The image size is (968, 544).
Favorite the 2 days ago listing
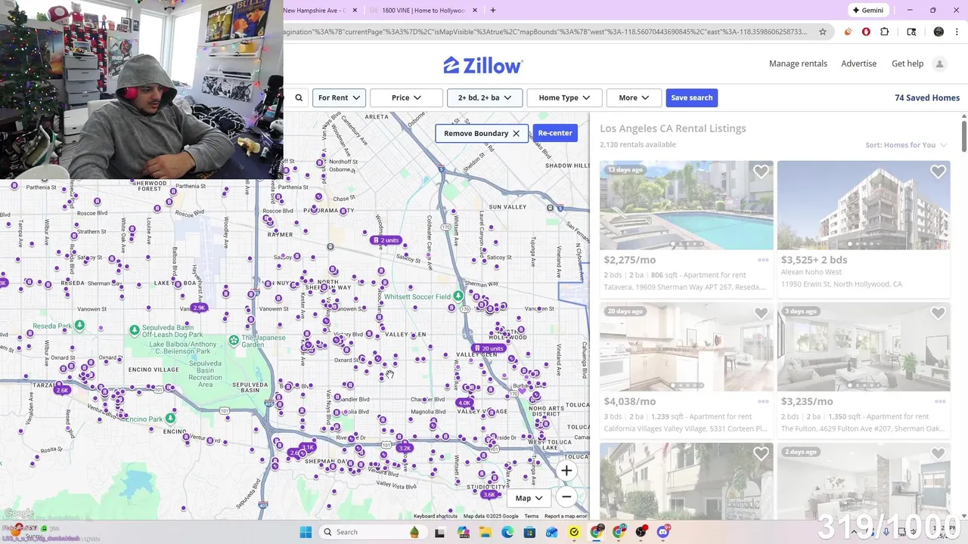938,453
